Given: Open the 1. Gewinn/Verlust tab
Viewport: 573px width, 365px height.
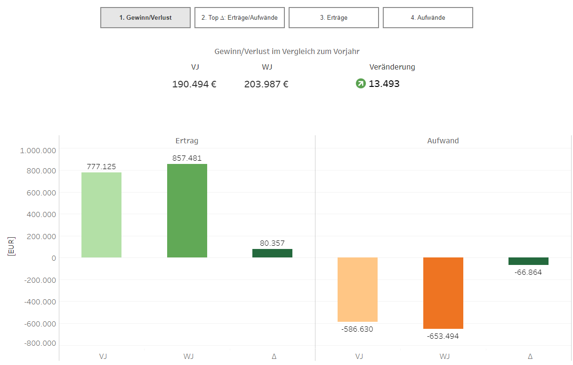Looking at the screenshot, I should [145, 18].
